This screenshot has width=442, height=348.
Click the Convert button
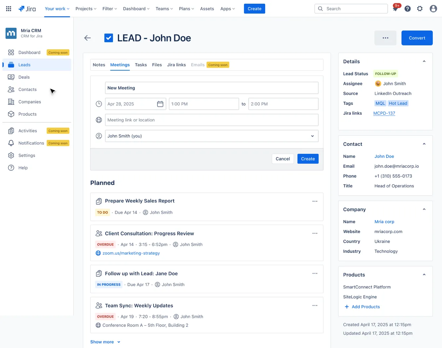click(417, 38)
